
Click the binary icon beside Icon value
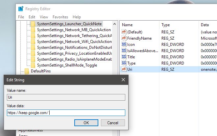click(124, 45)
